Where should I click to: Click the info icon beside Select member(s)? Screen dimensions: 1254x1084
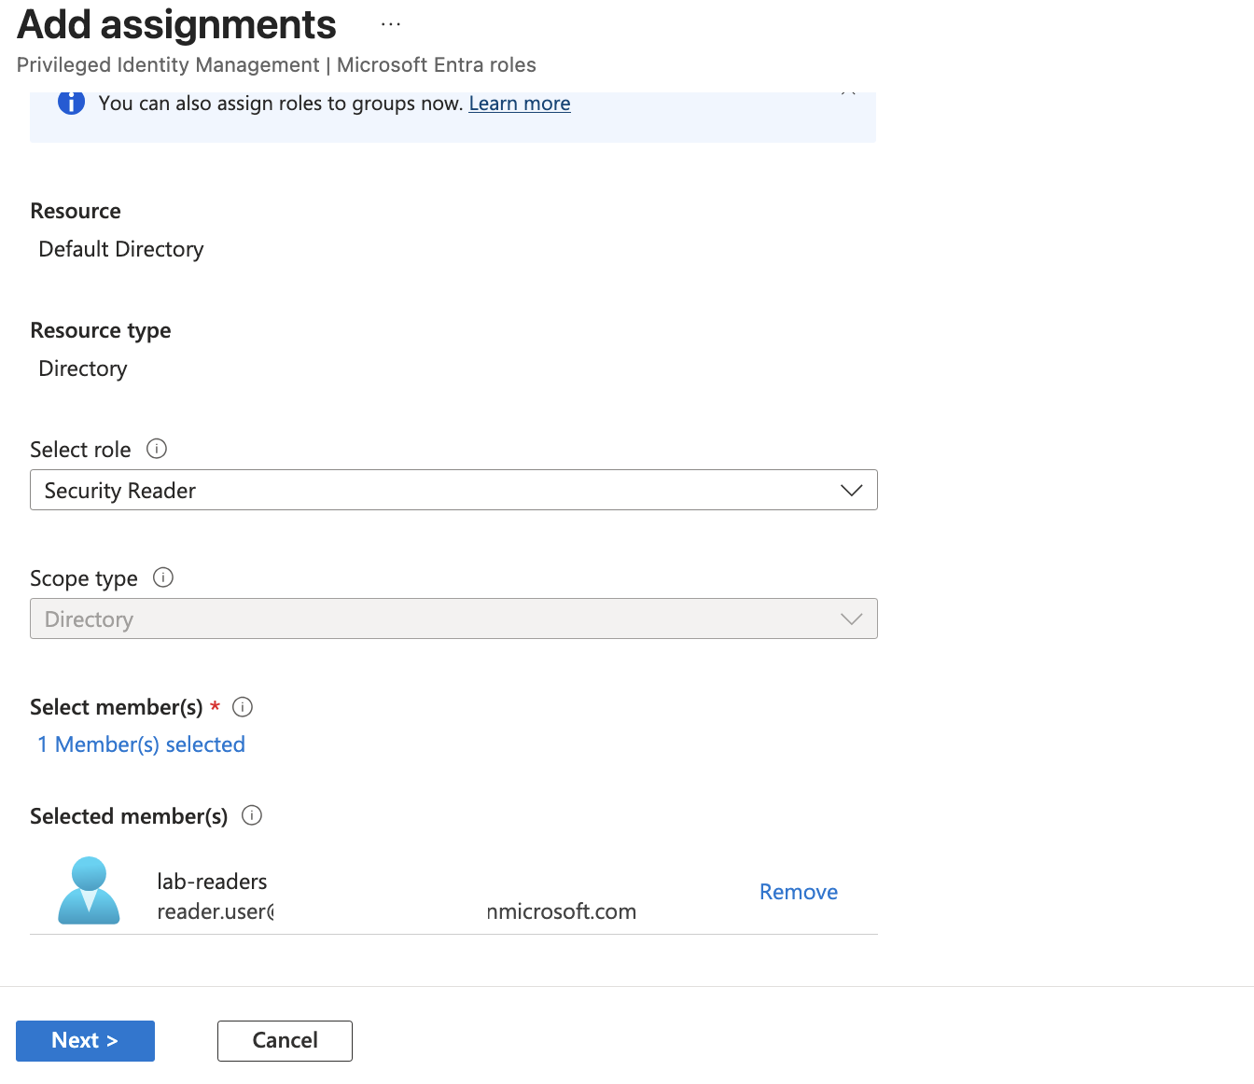point(243,707)
